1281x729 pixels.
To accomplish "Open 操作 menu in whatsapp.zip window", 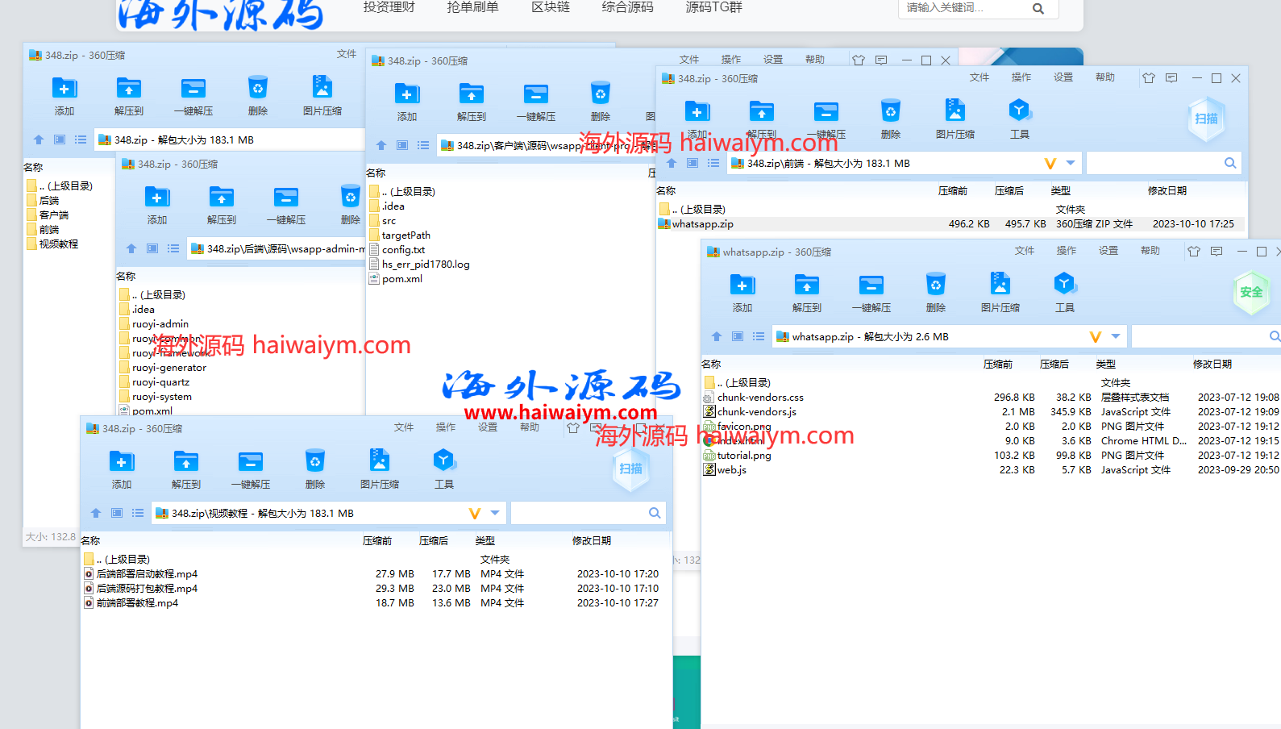I will (x=1066, y=251).
